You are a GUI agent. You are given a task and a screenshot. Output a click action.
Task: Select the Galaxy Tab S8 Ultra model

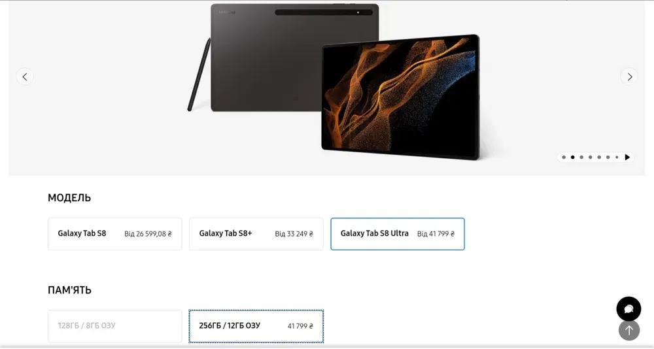click(398, 234)
